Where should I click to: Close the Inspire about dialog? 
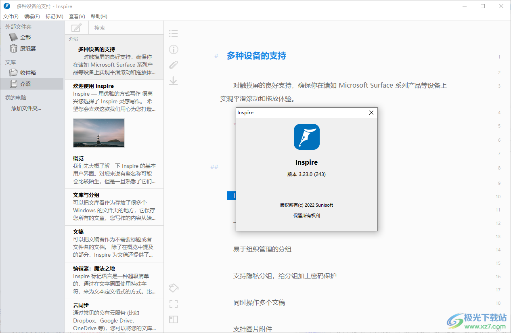(371, 113)
